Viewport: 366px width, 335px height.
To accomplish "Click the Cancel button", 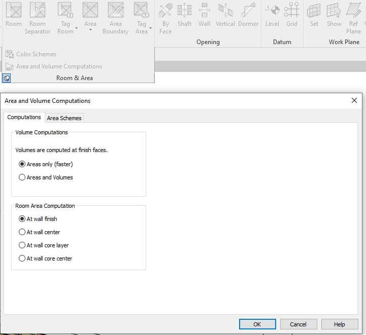I will 298,324.
